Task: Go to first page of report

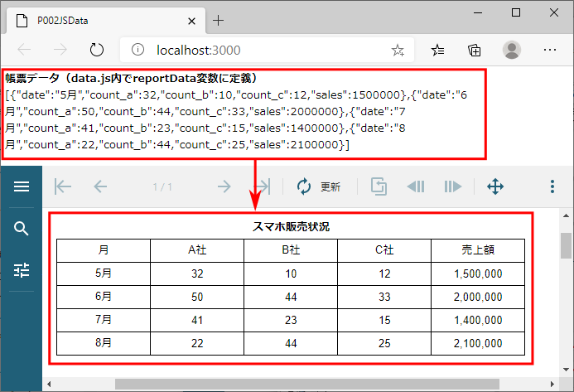Action: (x=63, y=186)
